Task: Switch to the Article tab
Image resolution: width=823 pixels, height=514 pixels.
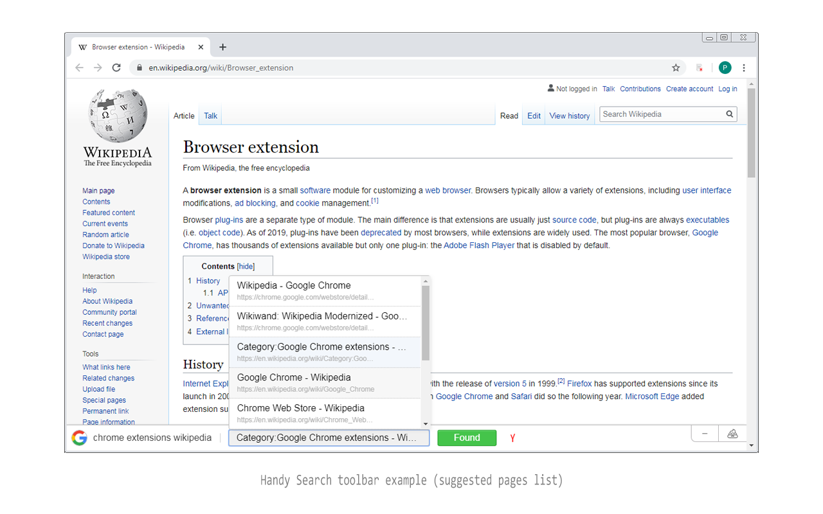Action: pyautogui.click(x=184, y=116)
